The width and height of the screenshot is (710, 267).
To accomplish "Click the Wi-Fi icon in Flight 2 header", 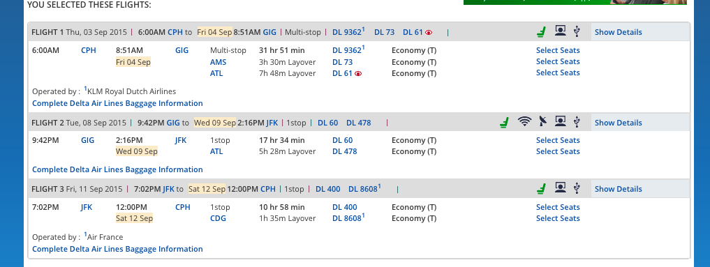I will 524,121.
